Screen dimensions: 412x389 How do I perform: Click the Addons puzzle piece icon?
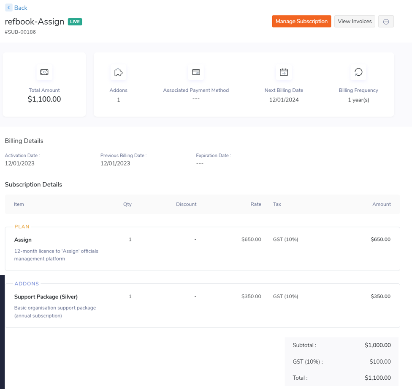(x=118, y=72)
